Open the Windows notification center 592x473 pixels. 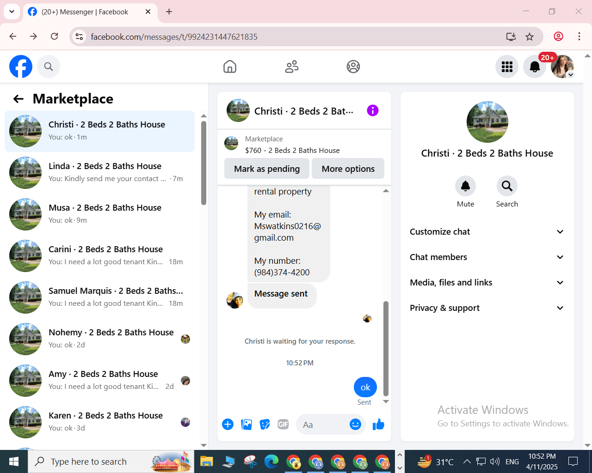coord(573,461)
